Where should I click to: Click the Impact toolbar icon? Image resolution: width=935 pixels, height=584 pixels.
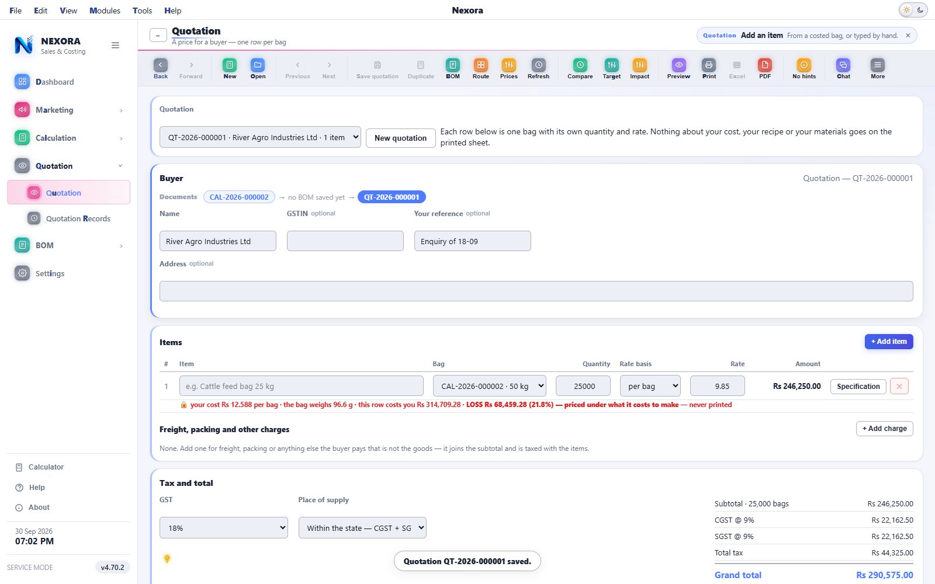point(640,68)
